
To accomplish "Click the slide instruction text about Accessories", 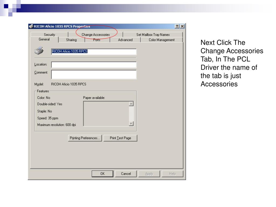I will pos(232,63).
